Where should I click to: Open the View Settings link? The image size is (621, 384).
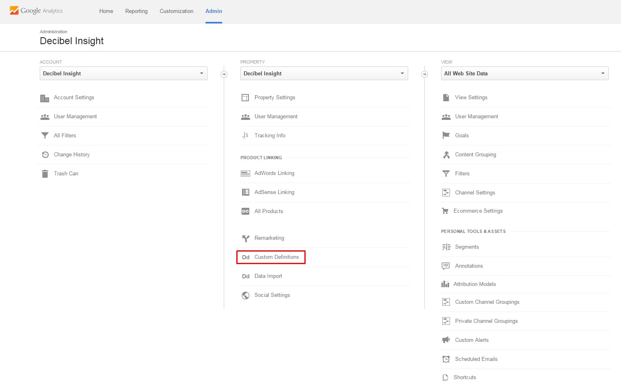point(471,98)
